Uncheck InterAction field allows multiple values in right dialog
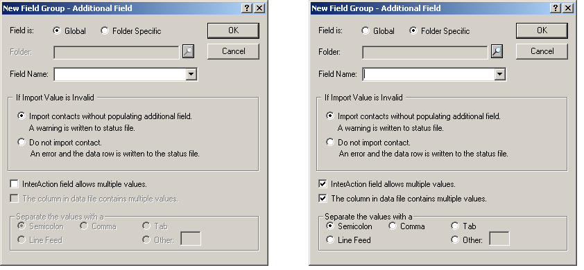The image size is (584, 270). 323,183
